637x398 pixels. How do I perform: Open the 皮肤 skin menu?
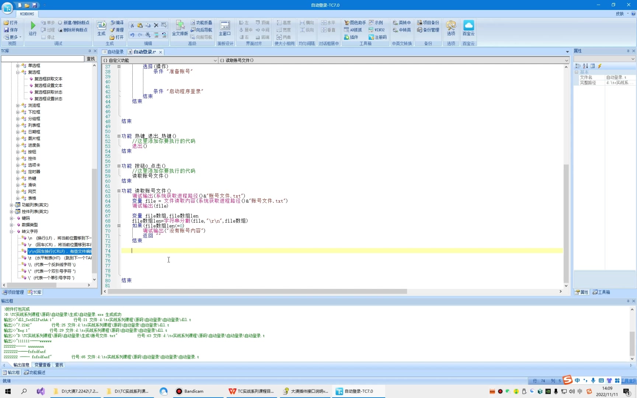tap(622, 14)
